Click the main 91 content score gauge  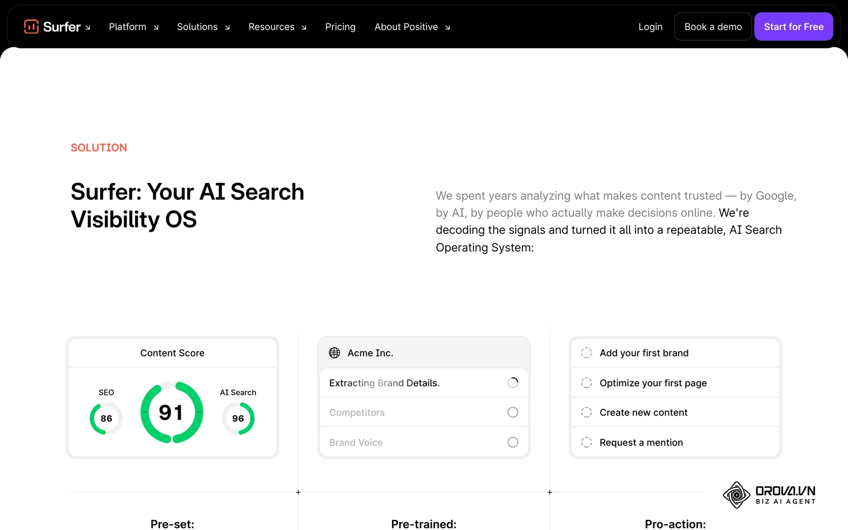coord(172,412)
